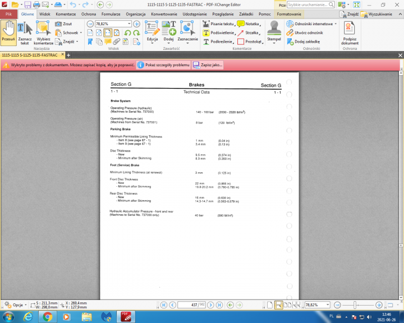The height and width of the screenshot is (323, 404).
Task: Select the Przesuń hand tool
Action: (x=8, y=33)
